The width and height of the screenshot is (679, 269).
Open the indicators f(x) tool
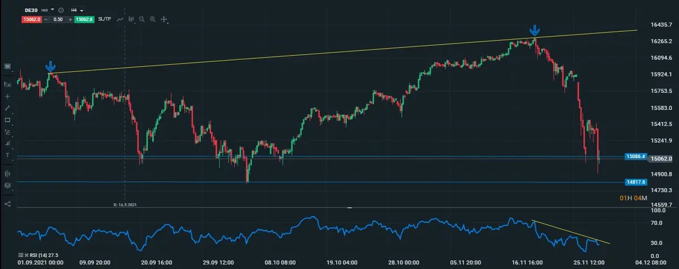pyautogui.click(x=8, y=84)
